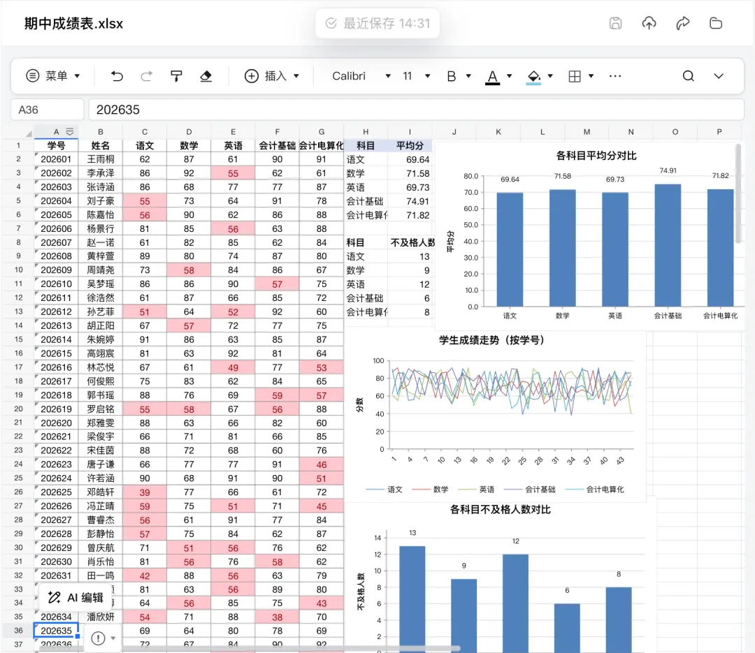Click cell 202610
The image size is (755, 653).
[57, 284]
